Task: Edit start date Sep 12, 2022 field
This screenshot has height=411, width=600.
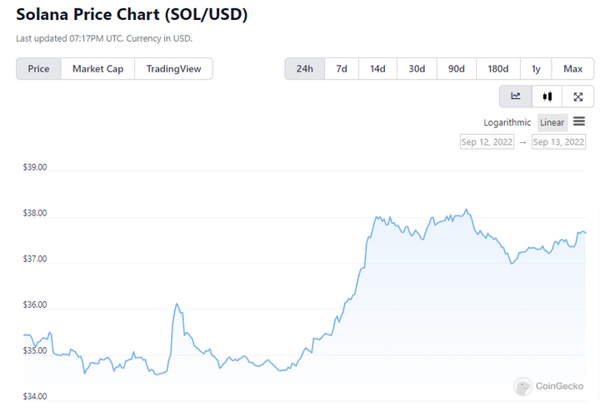Action: (487, 142)
